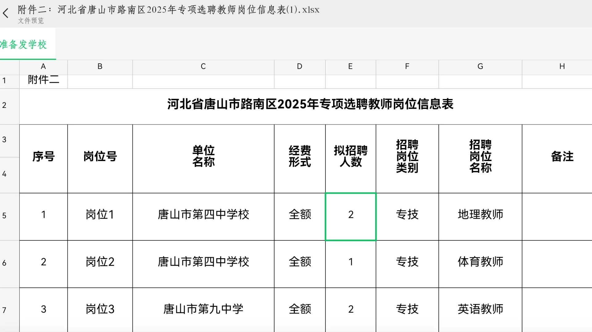Click the 经费形式 header cell
This screenshot has width=592, height=332.
pyautogui.click(x=300, y=159)
